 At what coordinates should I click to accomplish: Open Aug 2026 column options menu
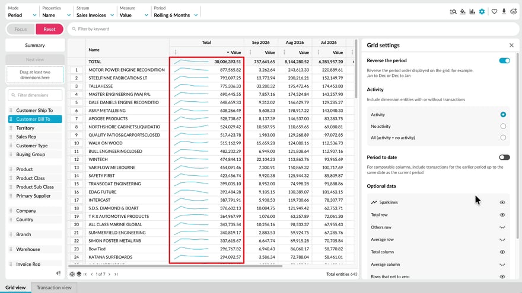(x=284, y=52)
